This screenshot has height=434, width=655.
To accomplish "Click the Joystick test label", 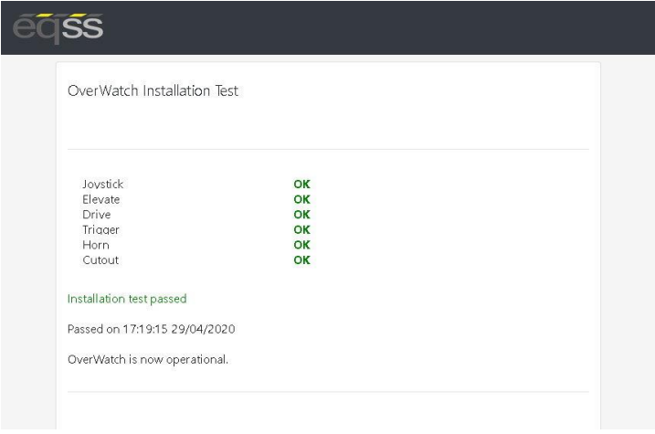I will coord(102,185).
